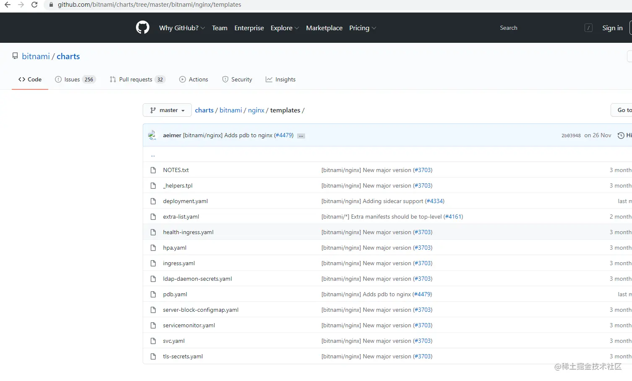This screenshot has width=632, height=381.
Task: Click file icon next to servicemonitor.yaml
Action: (153, 325)
